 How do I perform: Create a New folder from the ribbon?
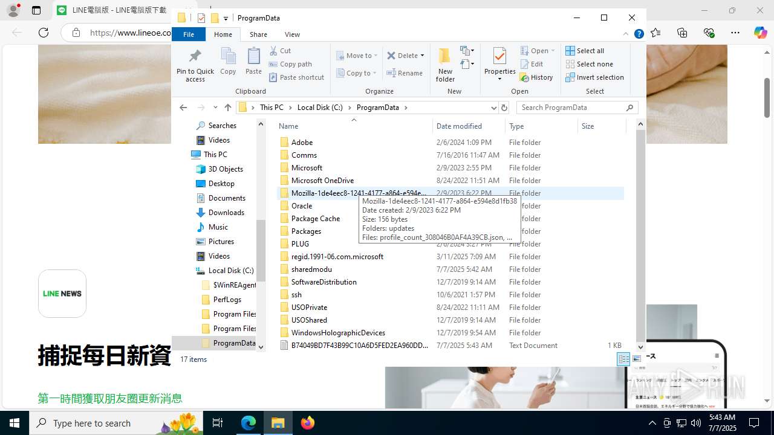(445, 65)
